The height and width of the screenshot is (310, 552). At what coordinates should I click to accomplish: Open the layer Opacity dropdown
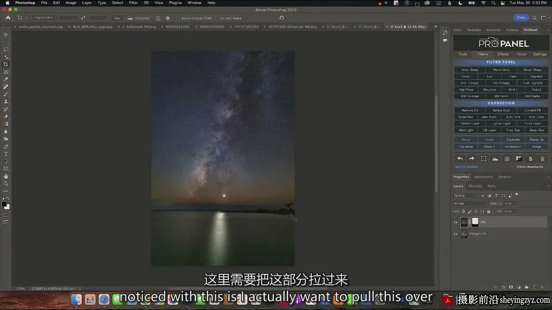pos(515,203)
